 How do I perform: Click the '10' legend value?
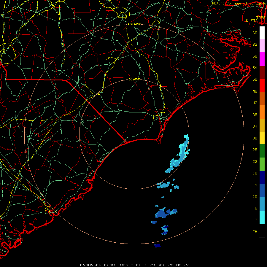255,197
